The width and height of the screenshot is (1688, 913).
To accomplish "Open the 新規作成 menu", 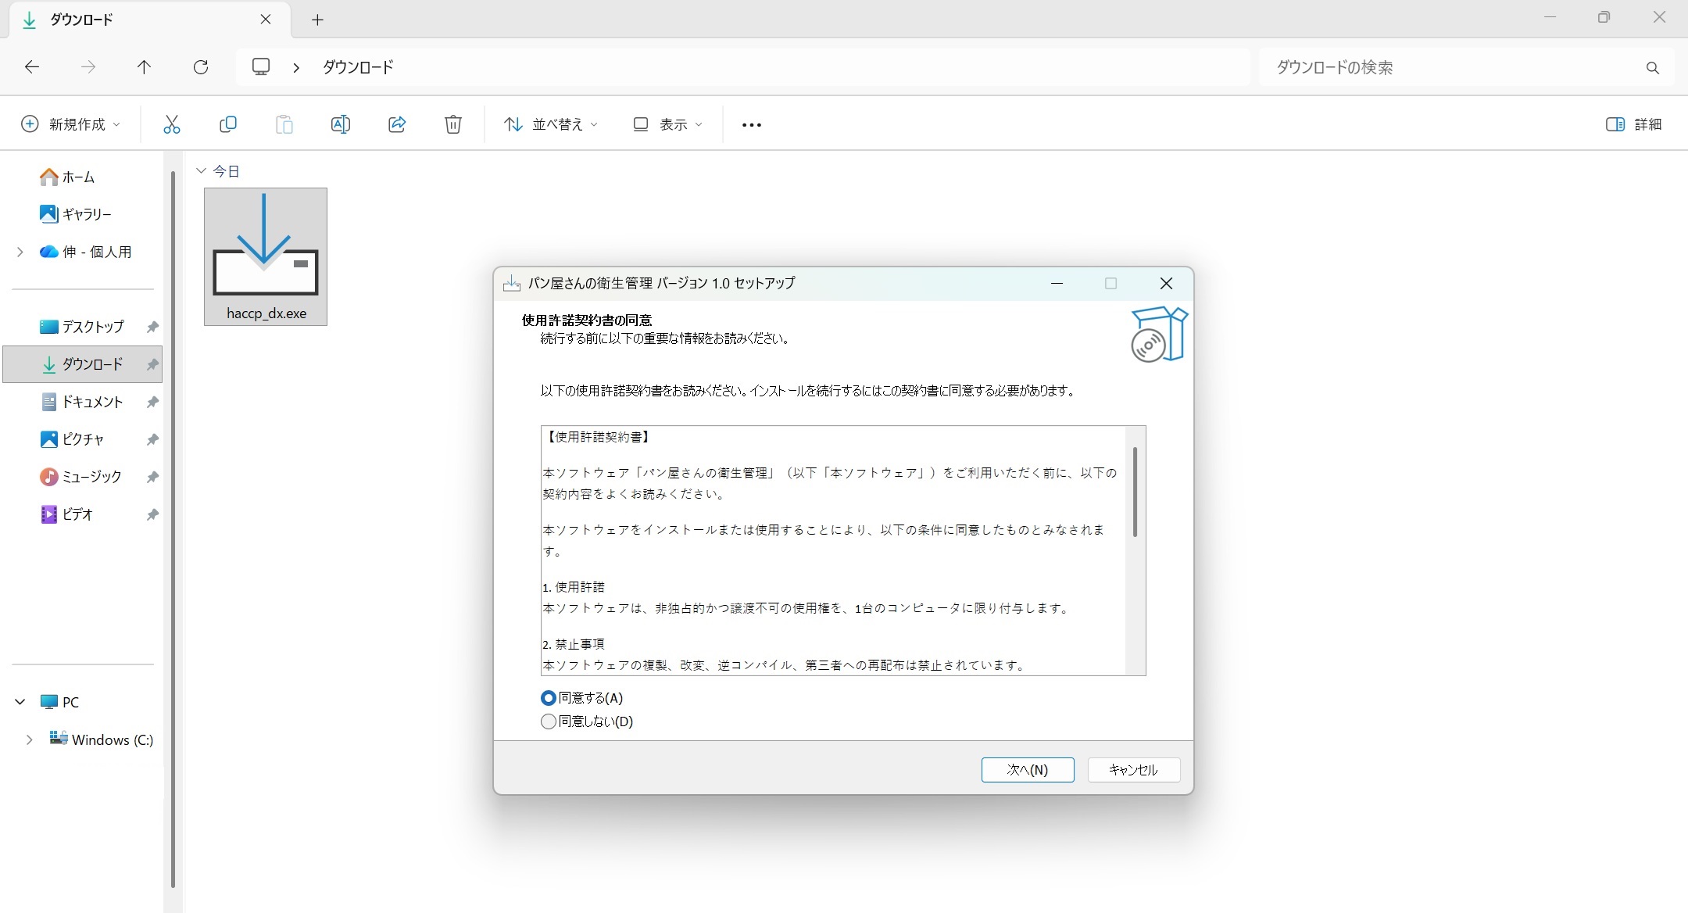I will point(70,124).
